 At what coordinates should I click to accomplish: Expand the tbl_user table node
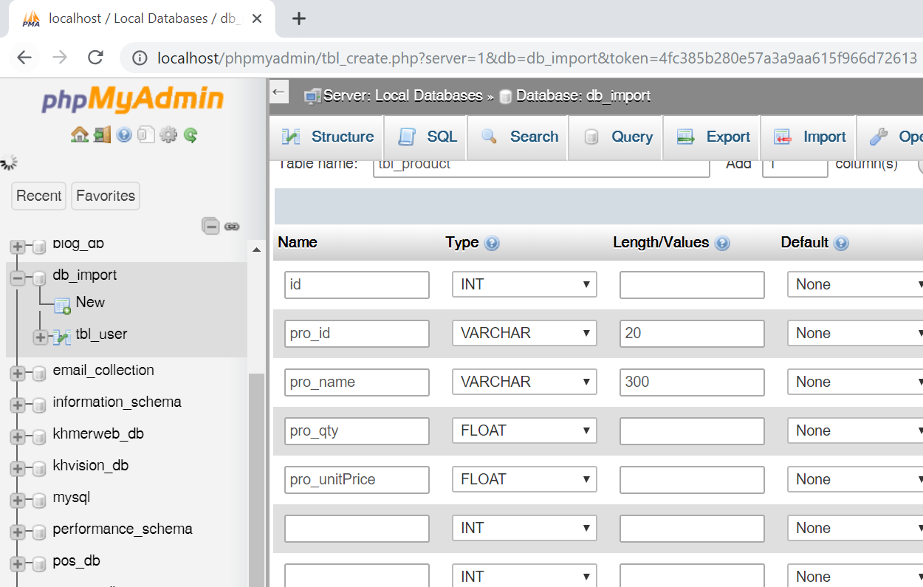tap(41, 337)
